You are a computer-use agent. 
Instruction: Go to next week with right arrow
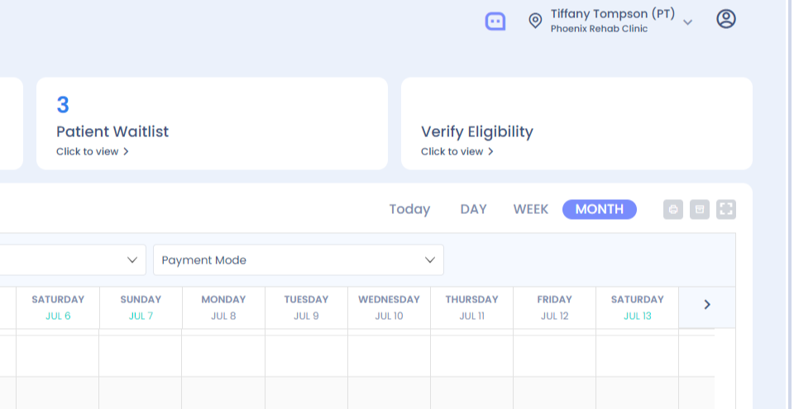[707, 304]
